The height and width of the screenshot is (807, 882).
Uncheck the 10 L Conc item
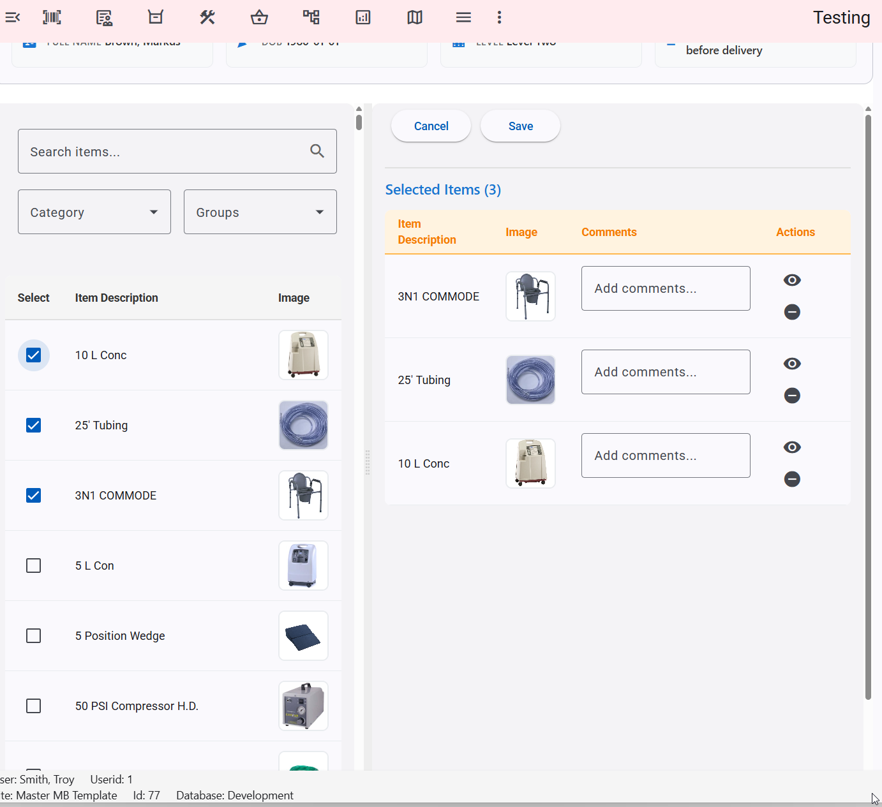tap(33, 355)
